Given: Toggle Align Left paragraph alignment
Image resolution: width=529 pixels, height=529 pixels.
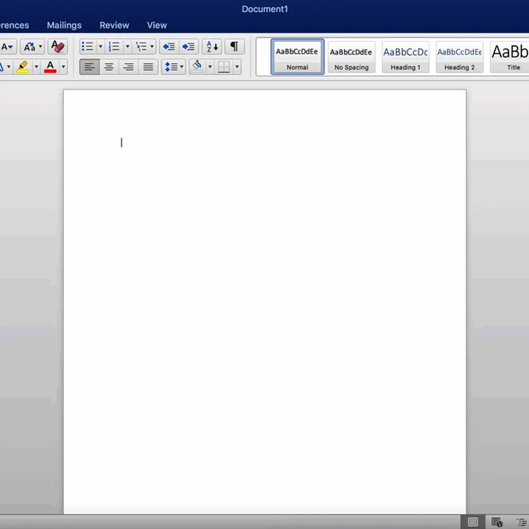Looking at the screenshot, I should point(89,67).
